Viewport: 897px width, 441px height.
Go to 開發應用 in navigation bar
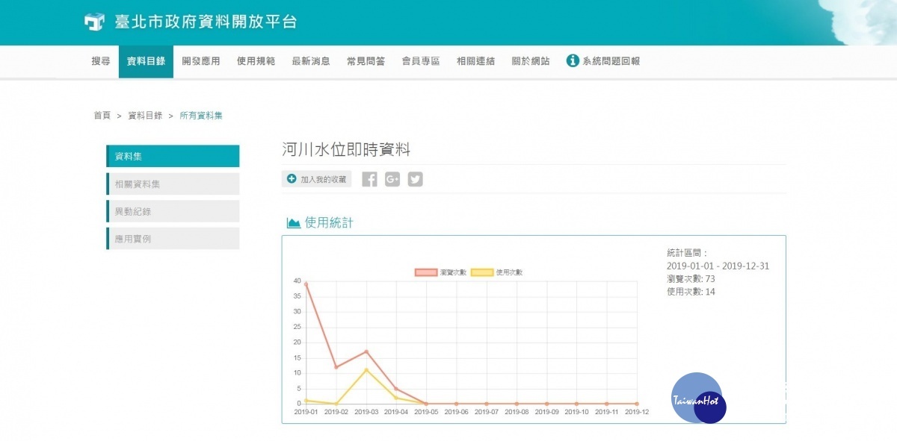[201, 61]
